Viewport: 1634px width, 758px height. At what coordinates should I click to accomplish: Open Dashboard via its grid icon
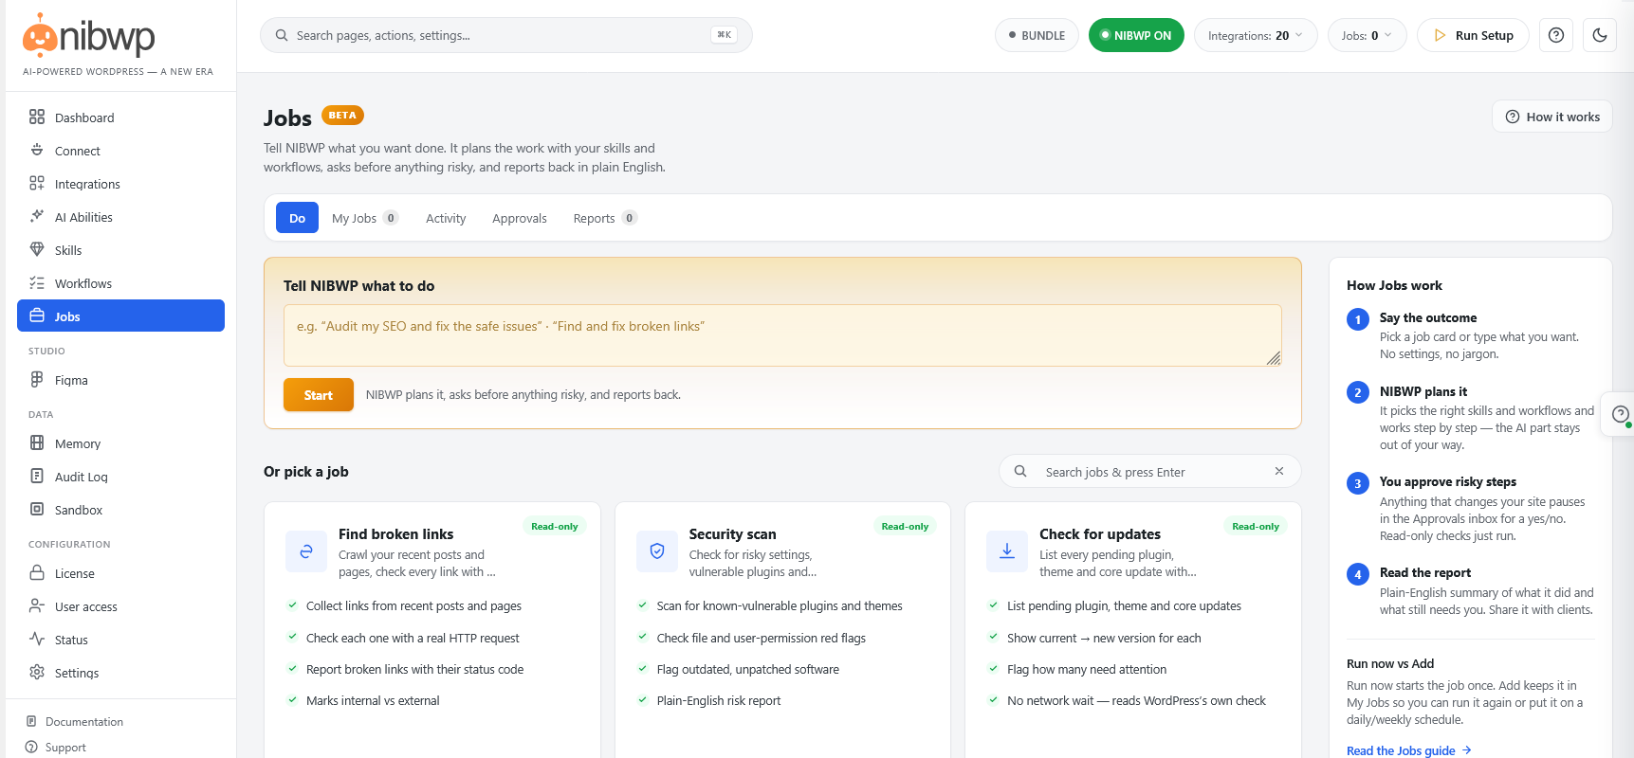[37, 117]
